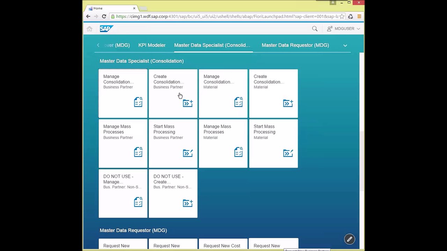Click the Master Data Requestor (MDG) group heading
Image resolution: width=447 pixels, height=251 pixels.
pos(133,230)
